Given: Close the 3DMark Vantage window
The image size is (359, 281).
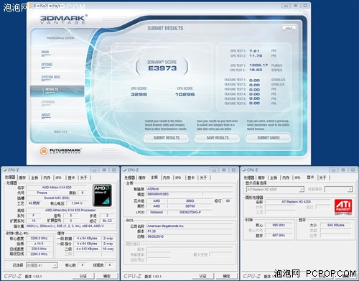Looking at the screenshot, I should pyautogui.click(x=306, y=6).
